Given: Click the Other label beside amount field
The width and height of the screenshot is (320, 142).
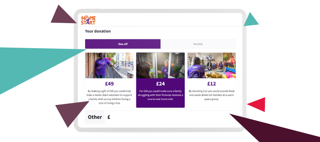Looking at the screenshot, I should click(x=95, y=117).
